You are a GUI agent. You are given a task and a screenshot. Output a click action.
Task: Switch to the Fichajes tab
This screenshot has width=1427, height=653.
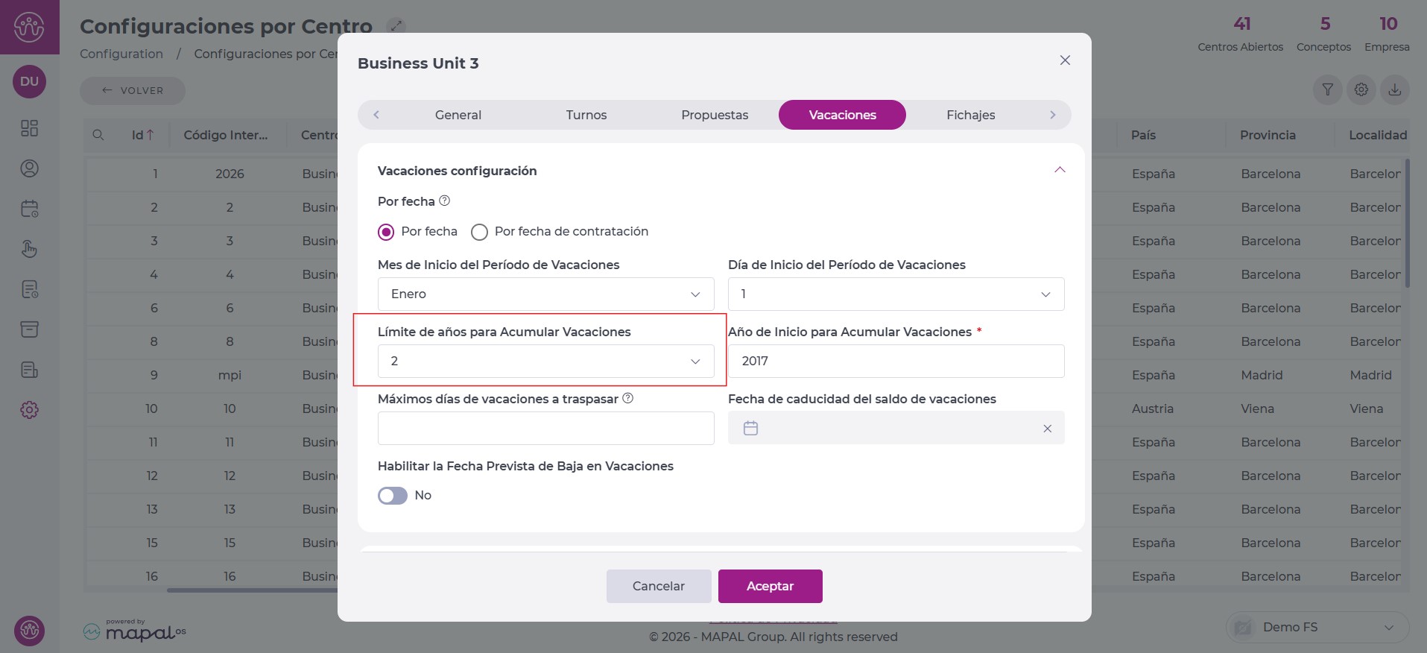[970, 115]
